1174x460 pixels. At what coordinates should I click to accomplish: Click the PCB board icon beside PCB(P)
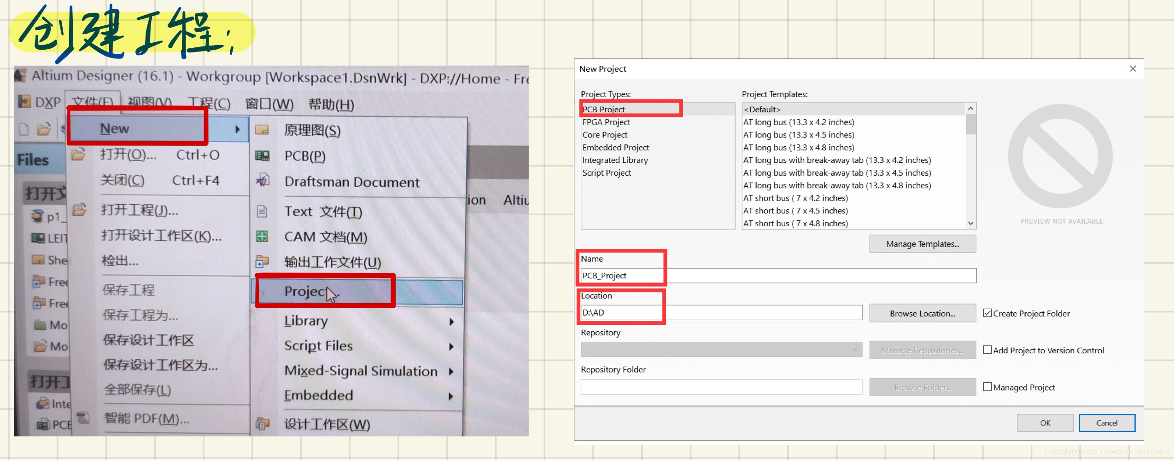point(262,156)
